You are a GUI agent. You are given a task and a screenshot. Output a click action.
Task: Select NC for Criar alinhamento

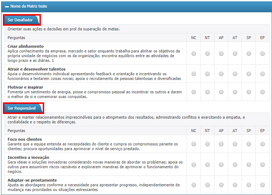coord(194,54)
